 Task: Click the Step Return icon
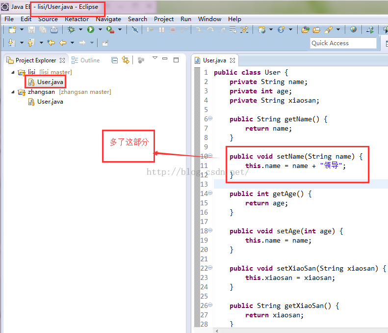(x=222, y=30)
